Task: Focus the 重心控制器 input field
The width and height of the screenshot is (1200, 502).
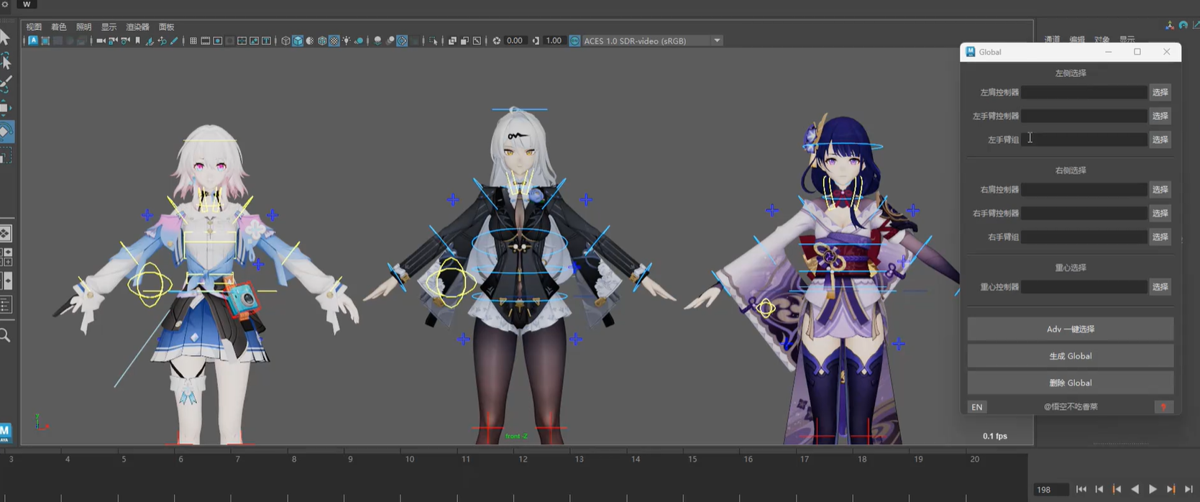Action: [x=1084, y=286]
